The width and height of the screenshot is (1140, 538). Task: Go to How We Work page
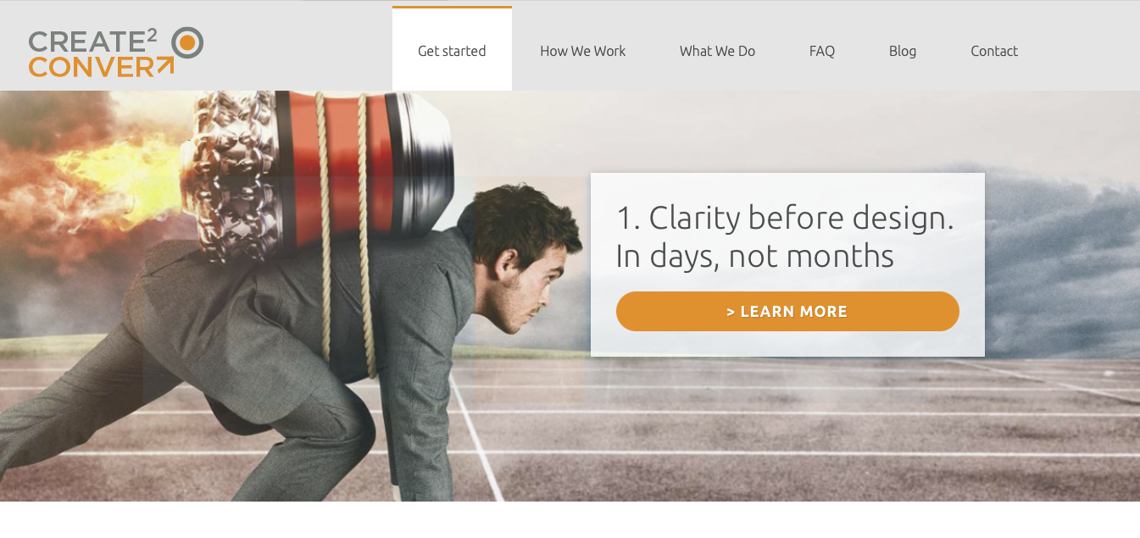582,51
